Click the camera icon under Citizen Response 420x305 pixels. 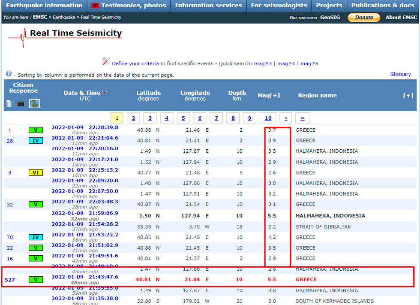[x=21, y=104]
